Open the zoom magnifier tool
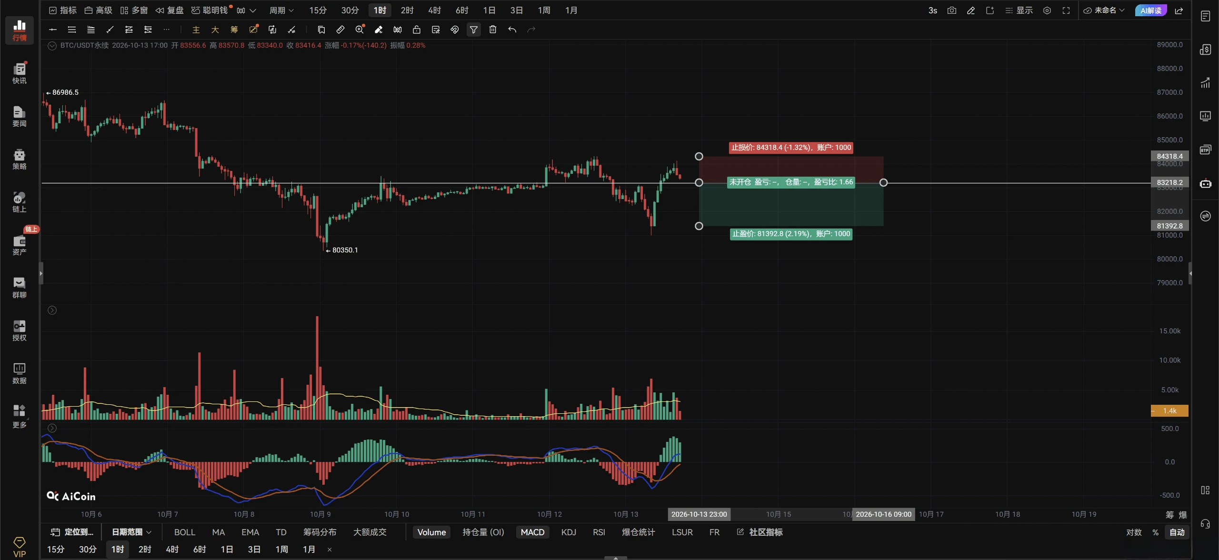Image resolution: width=1219 pixels, height=560 pixels. (x=360, y=30)
